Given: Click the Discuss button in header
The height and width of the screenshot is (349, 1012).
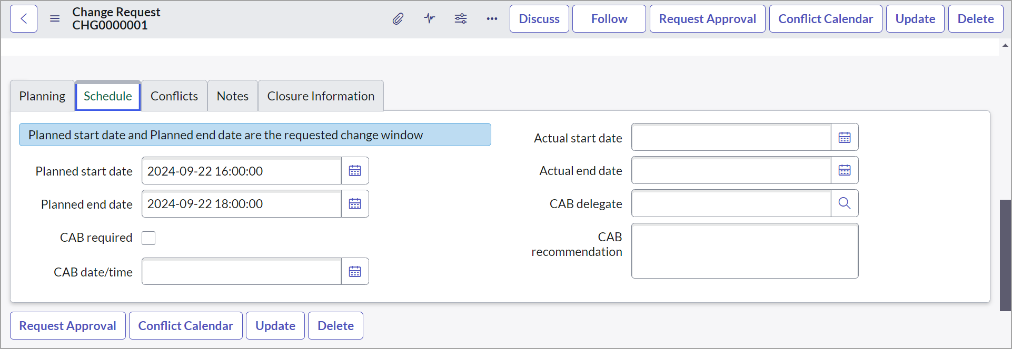Looking at the screenshot, I should pos(539,19).
